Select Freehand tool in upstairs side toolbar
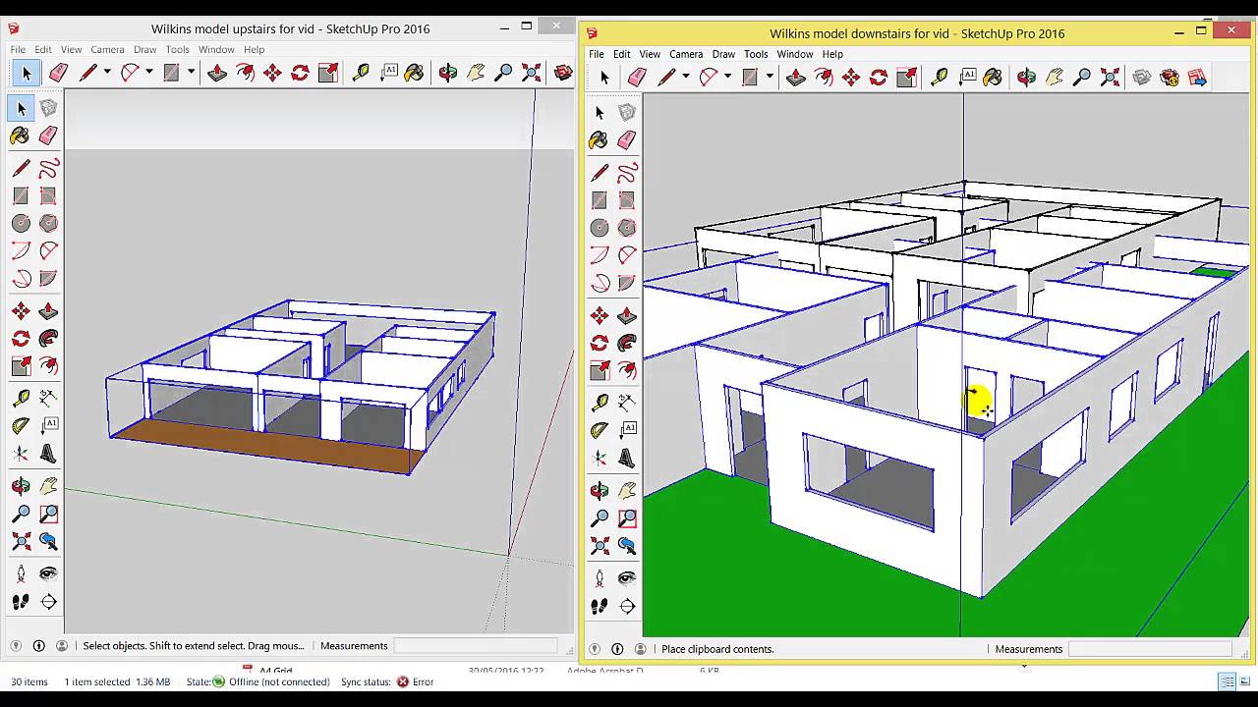The width and height of the screenshot is (1258, 707). coord(48,169)
